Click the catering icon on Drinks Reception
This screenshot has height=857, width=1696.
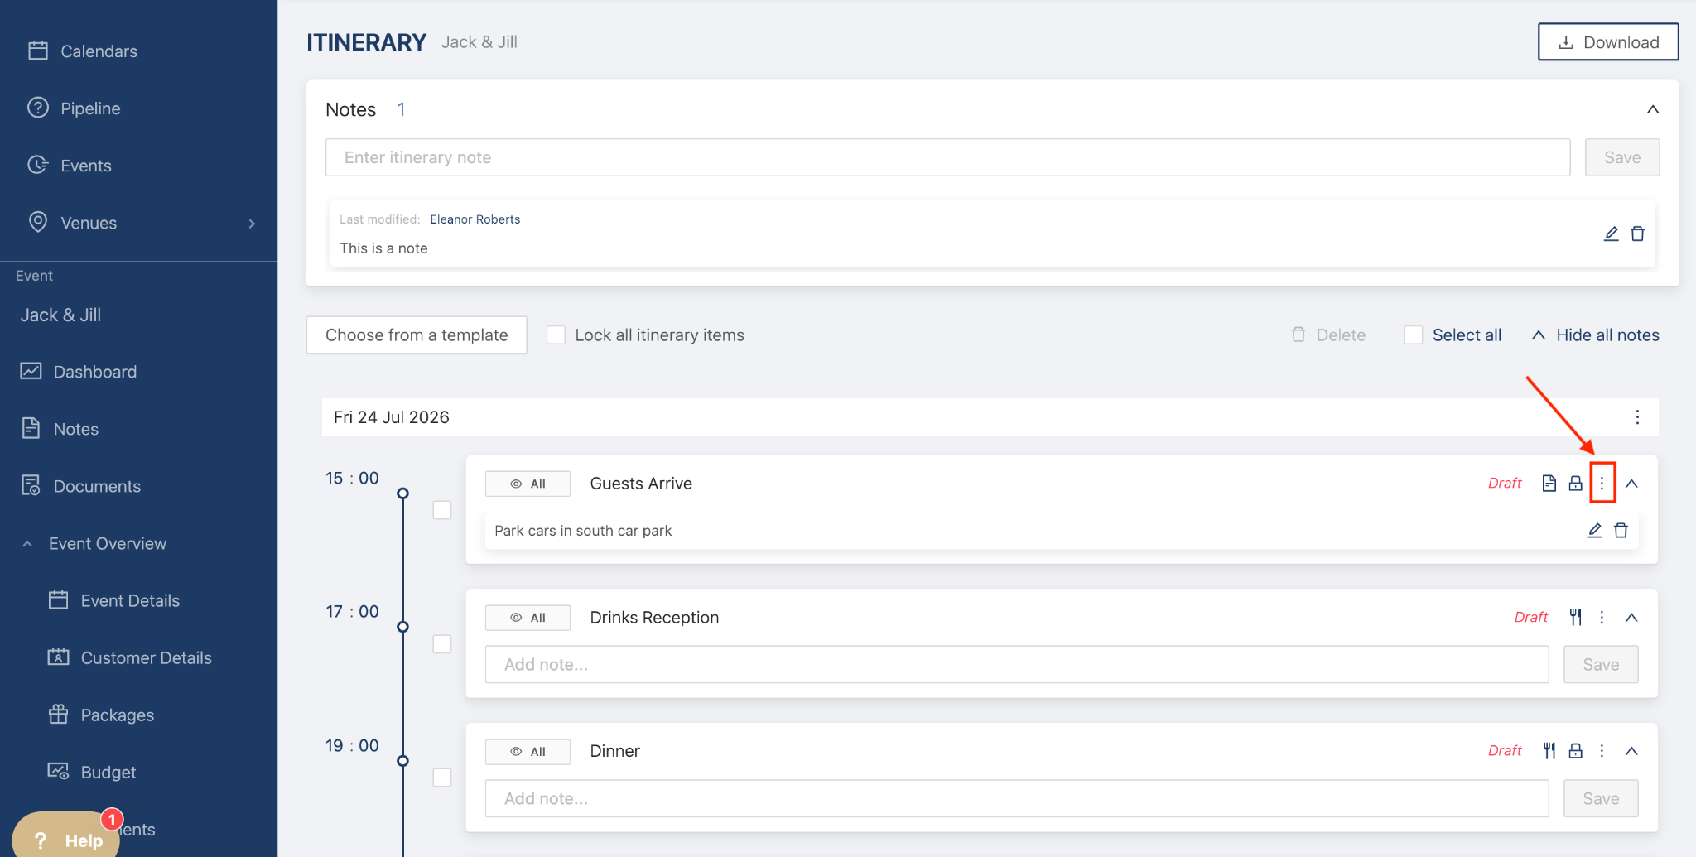click(x=1575, y=618)
